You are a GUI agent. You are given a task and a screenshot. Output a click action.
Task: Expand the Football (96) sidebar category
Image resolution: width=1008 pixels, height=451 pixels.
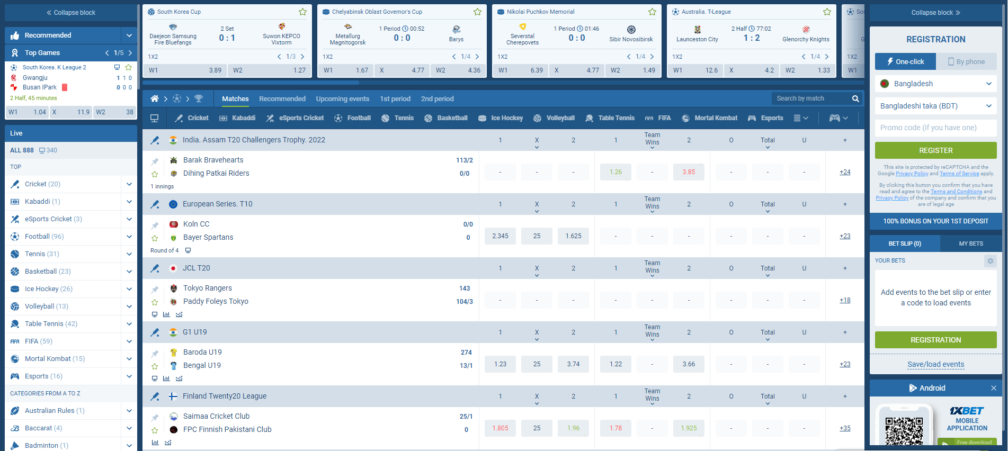(x=129, y=237)
